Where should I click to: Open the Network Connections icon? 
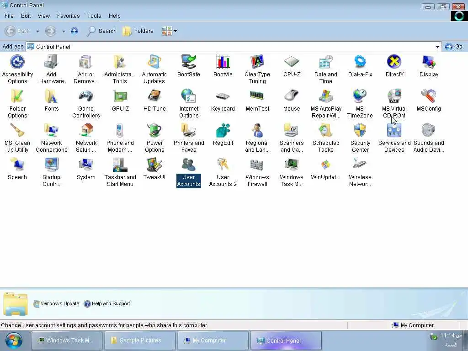tap(52, 130)
